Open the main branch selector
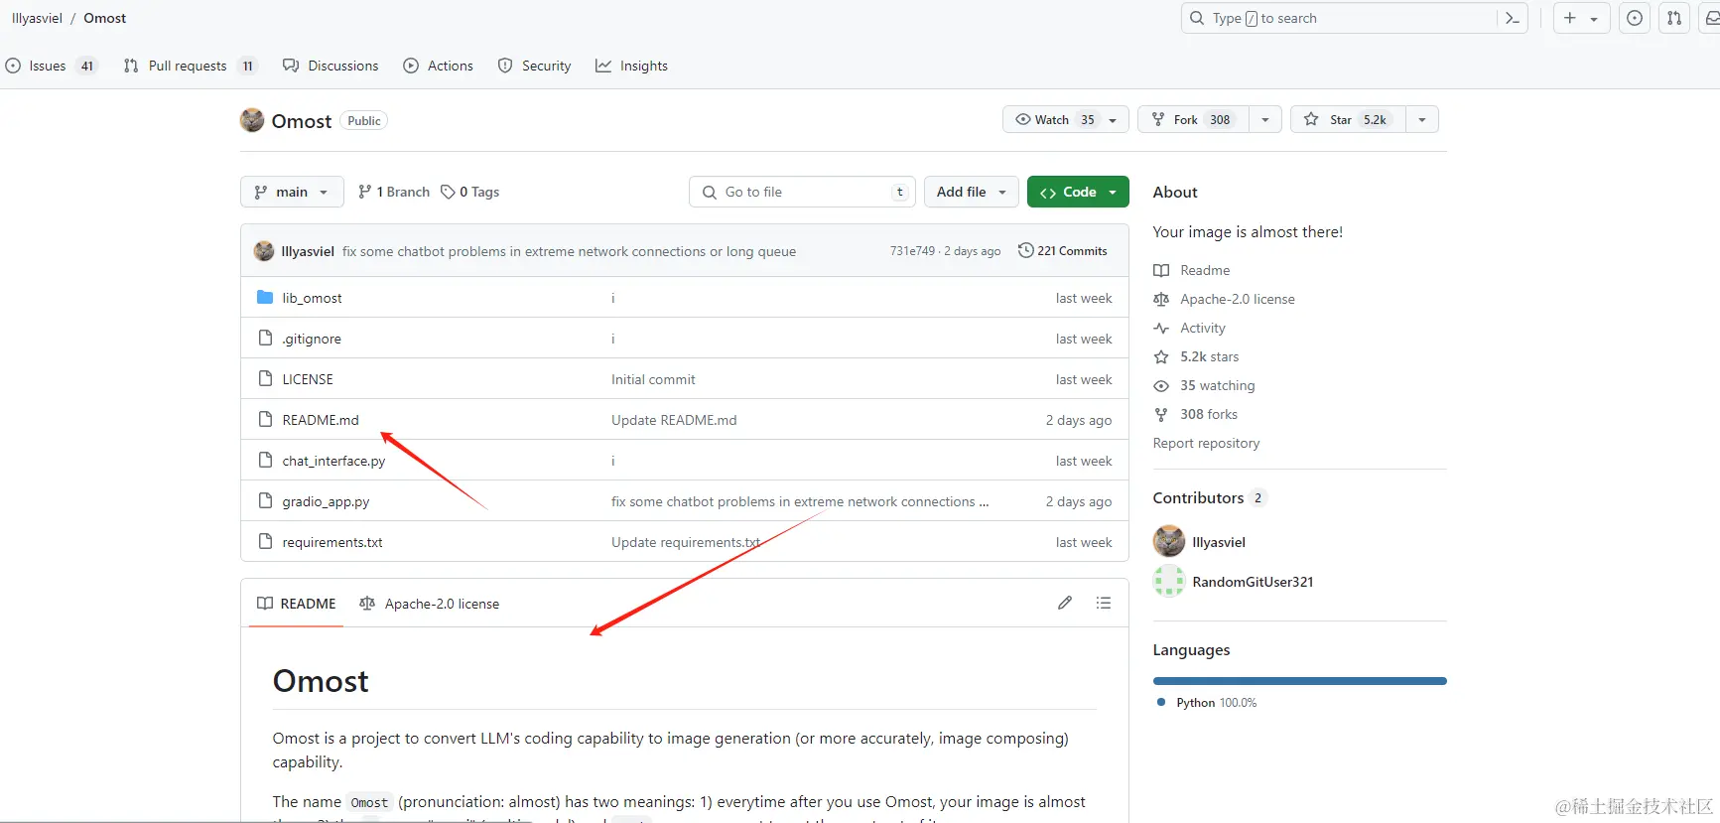The width and height of the screenshot is (1720, 823). click(292, 192)
